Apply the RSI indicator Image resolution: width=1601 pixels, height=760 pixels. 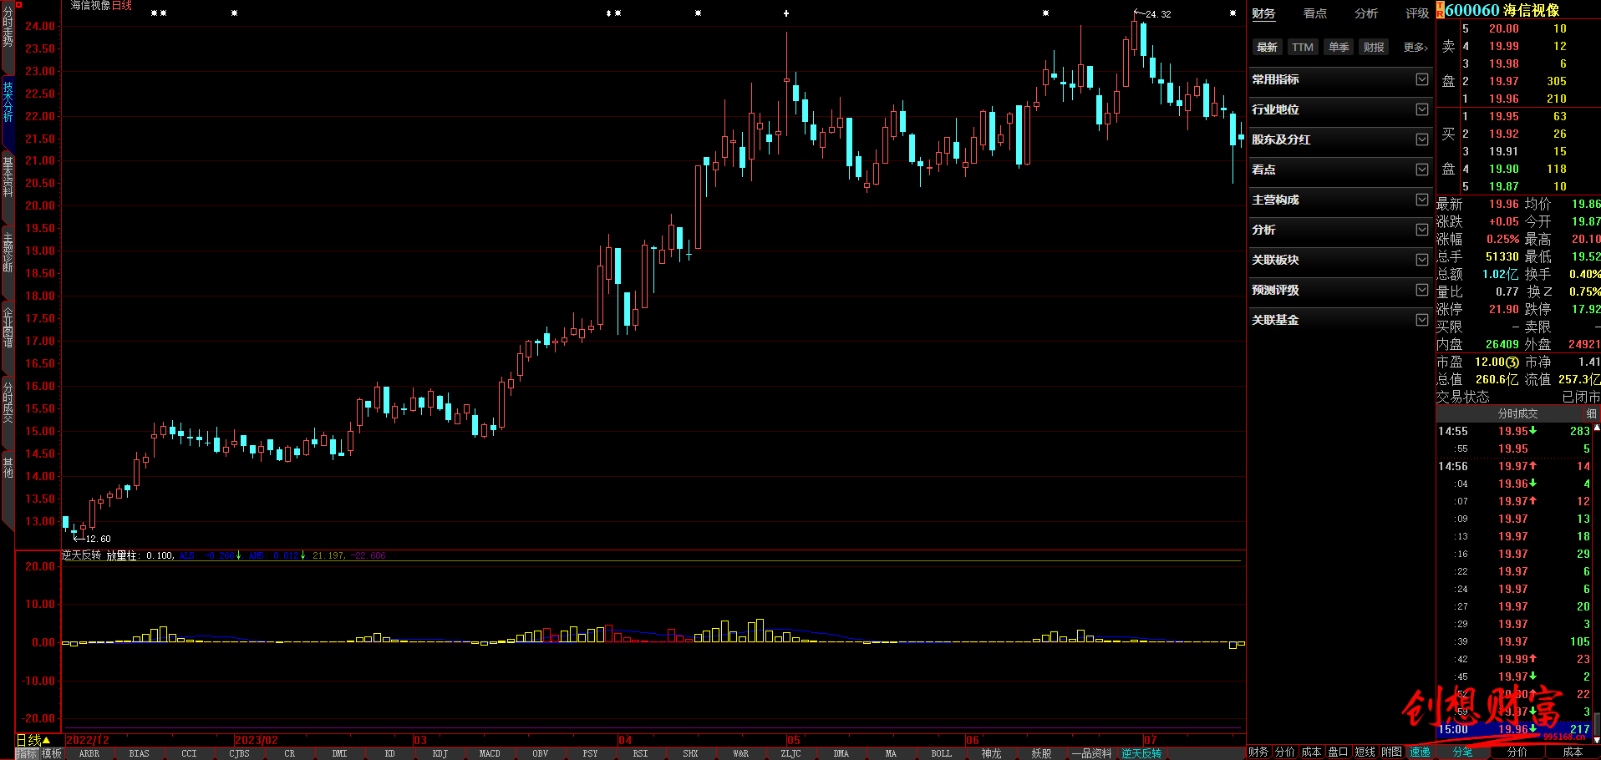point(641,753)
